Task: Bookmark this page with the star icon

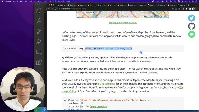Action: [x=179, y=9]
